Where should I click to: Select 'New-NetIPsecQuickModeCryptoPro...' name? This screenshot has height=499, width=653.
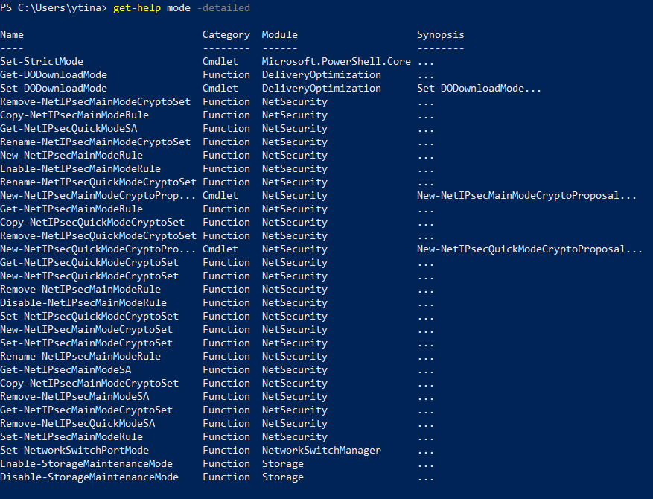(98, 249)
